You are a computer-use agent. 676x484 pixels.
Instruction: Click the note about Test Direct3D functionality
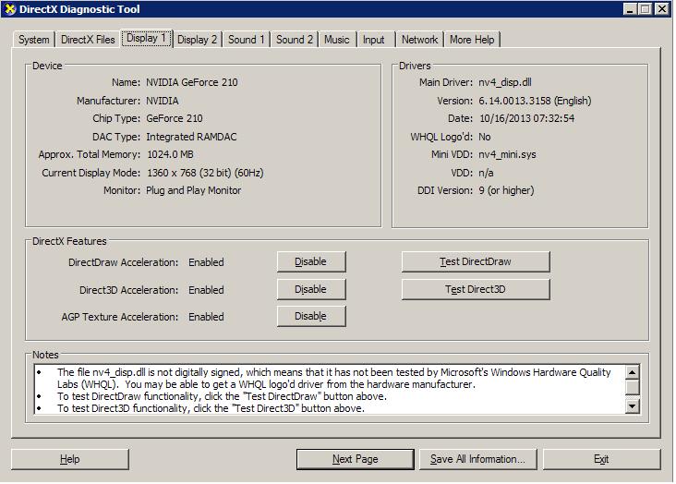coord(211,408)
